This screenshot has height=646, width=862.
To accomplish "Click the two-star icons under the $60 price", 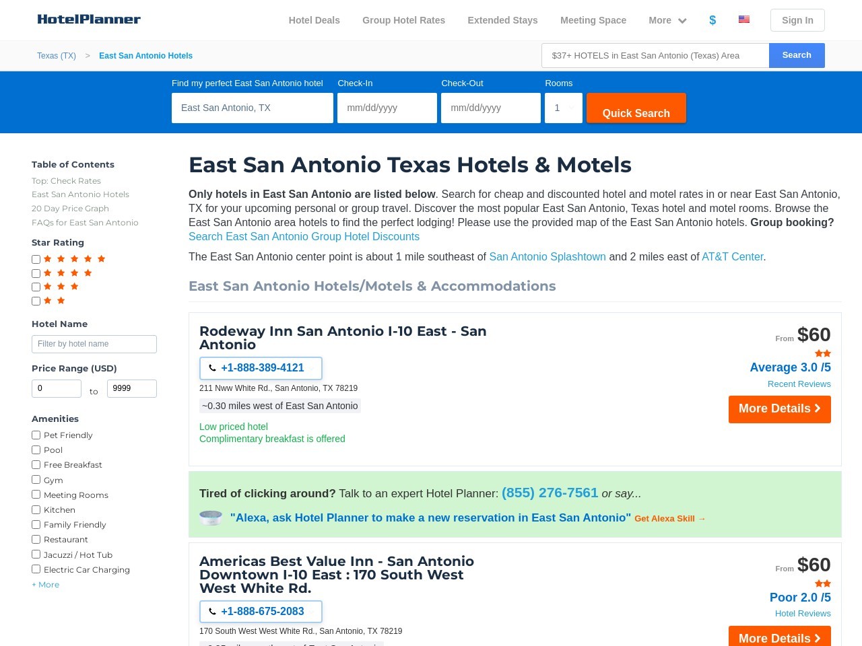I will (x=823, y=353).
